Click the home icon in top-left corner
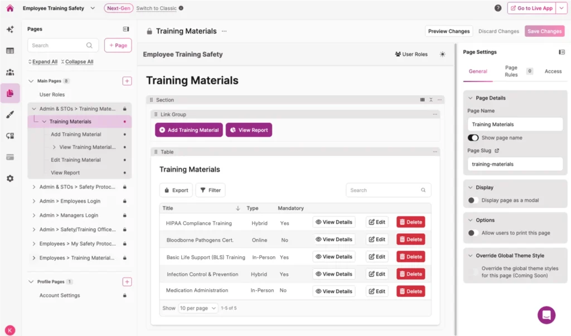Viewport: 571px width, 336px height. [9, 8]
